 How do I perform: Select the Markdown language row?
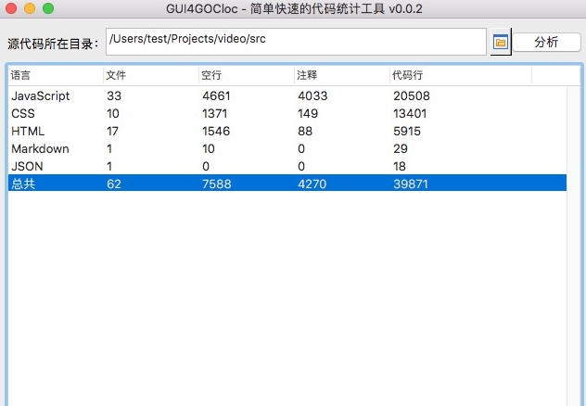coord(287,148)
